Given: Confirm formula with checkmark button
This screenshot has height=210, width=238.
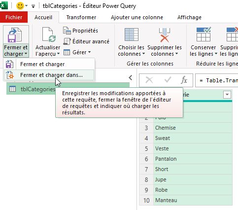Looking at the screenshot, I should 168,80.
